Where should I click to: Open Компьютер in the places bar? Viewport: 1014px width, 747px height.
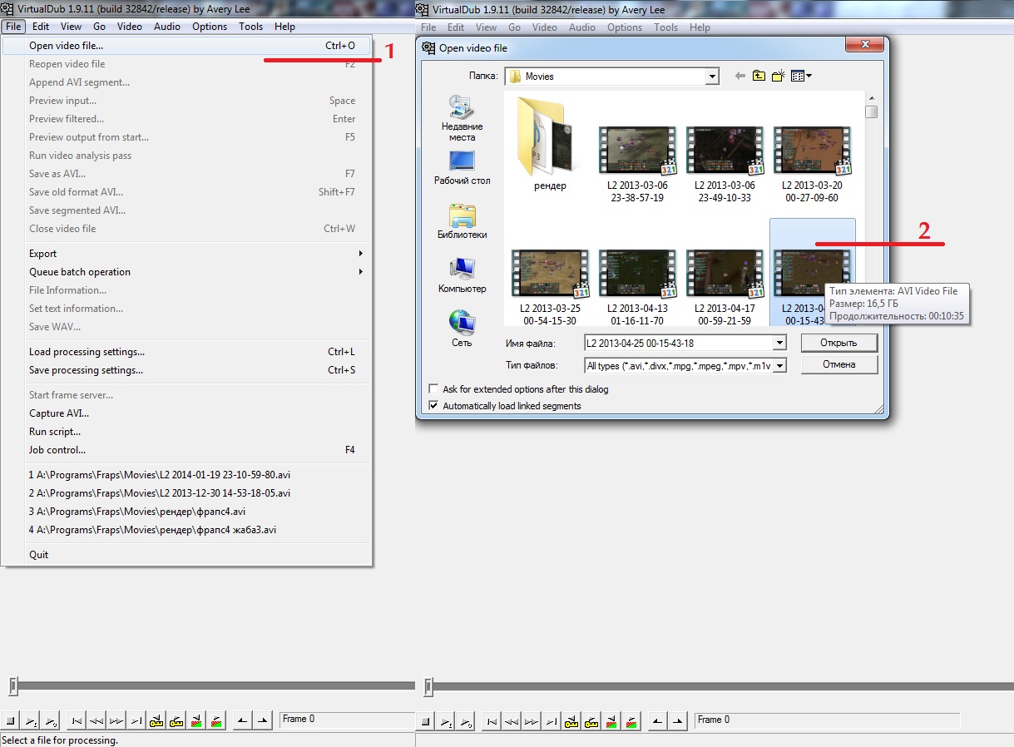462,275
